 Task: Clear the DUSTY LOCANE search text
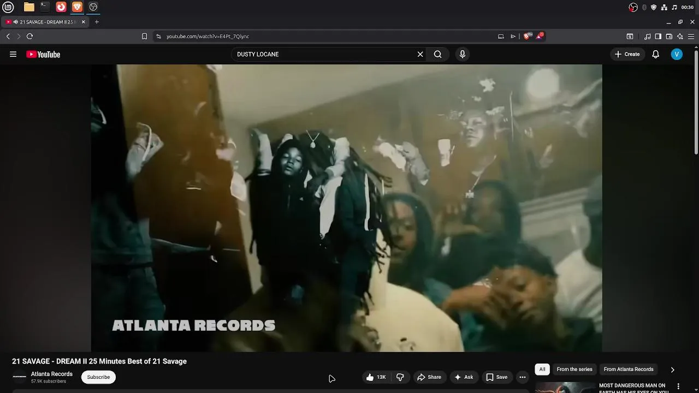tap(420, 54)
